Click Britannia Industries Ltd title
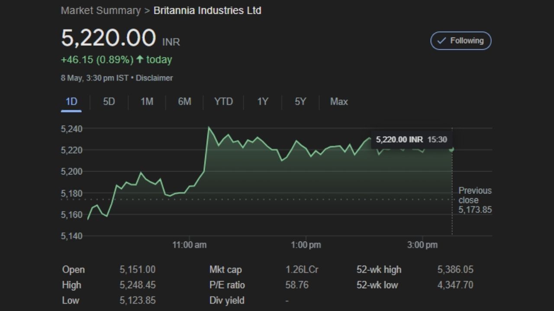Viewport: 554px width, 311px height. click(207, 10)
